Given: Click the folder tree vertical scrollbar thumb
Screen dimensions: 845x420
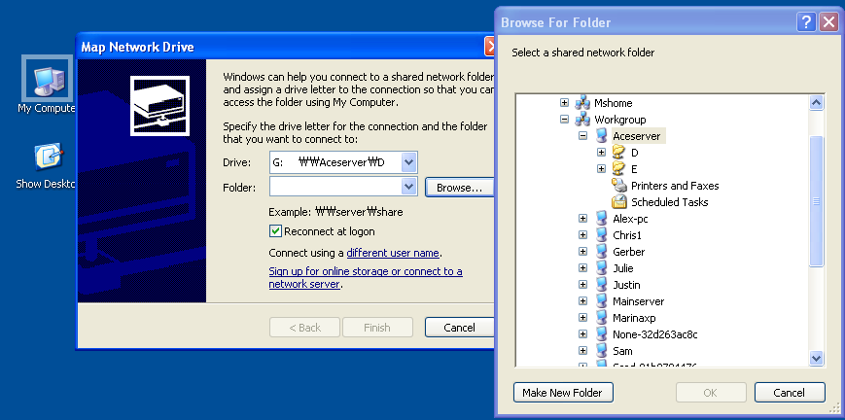Looking at the screenshot, I should tap(816, 201).
